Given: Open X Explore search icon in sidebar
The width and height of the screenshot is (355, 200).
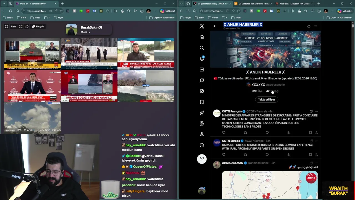Looking at the screenshot, I should 202,48.
